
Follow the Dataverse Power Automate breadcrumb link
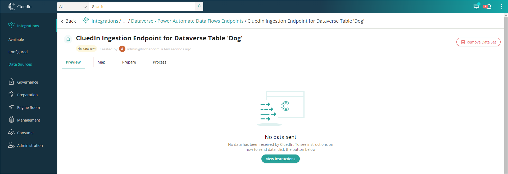coord(187,21)
